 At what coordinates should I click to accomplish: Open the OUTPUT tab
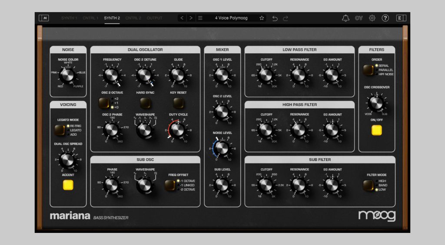(154, 18)
